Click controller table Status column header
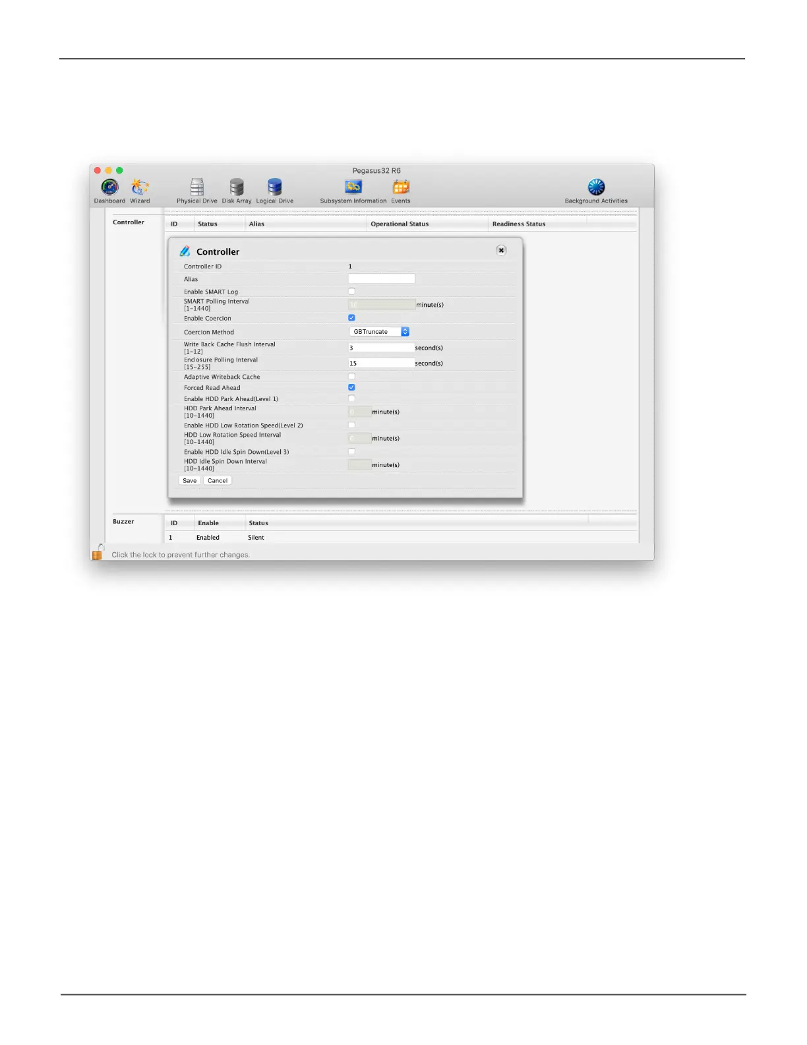The width and height of the screenshot is (807, 1045). [208, 224]
